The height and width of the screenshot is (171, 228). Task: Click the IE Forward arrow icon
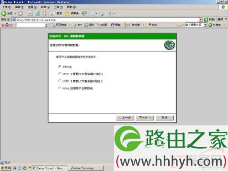tap(20, 14)
